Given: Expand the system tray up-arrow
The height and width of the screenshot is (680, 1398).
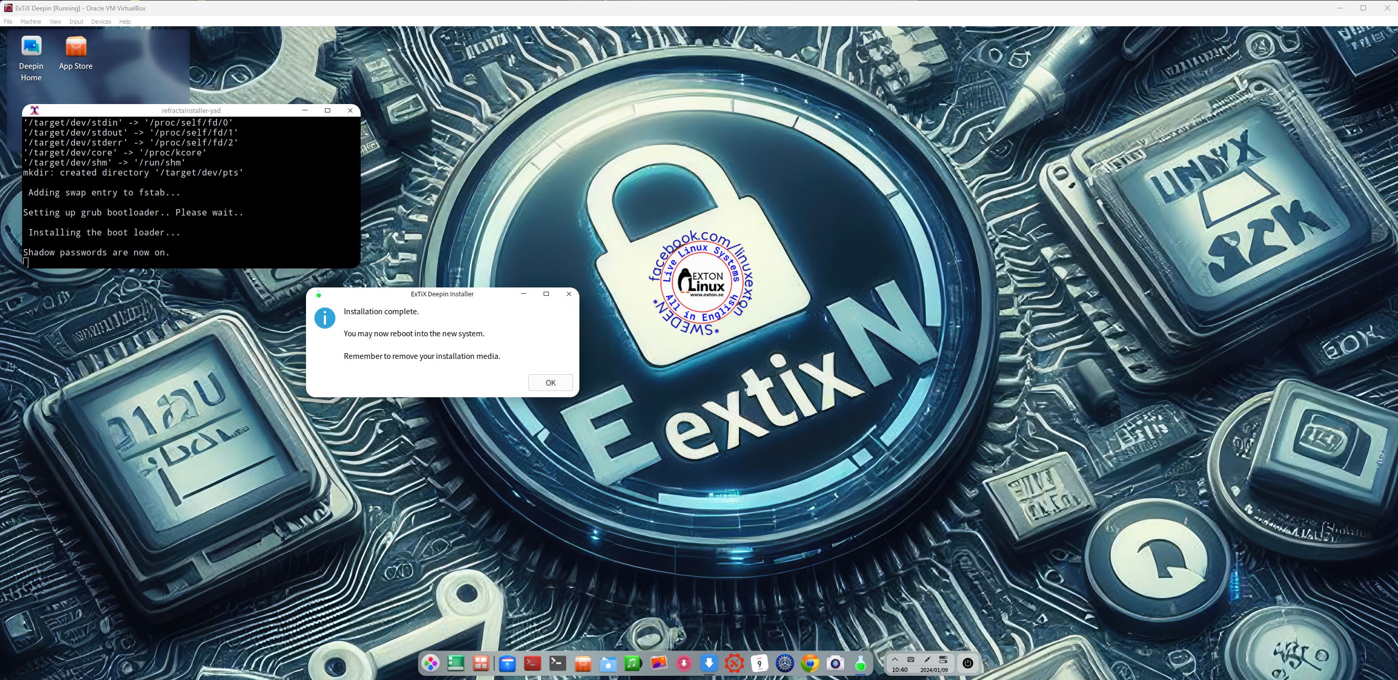Looking at the screenshot, I should tap(895, 660).
